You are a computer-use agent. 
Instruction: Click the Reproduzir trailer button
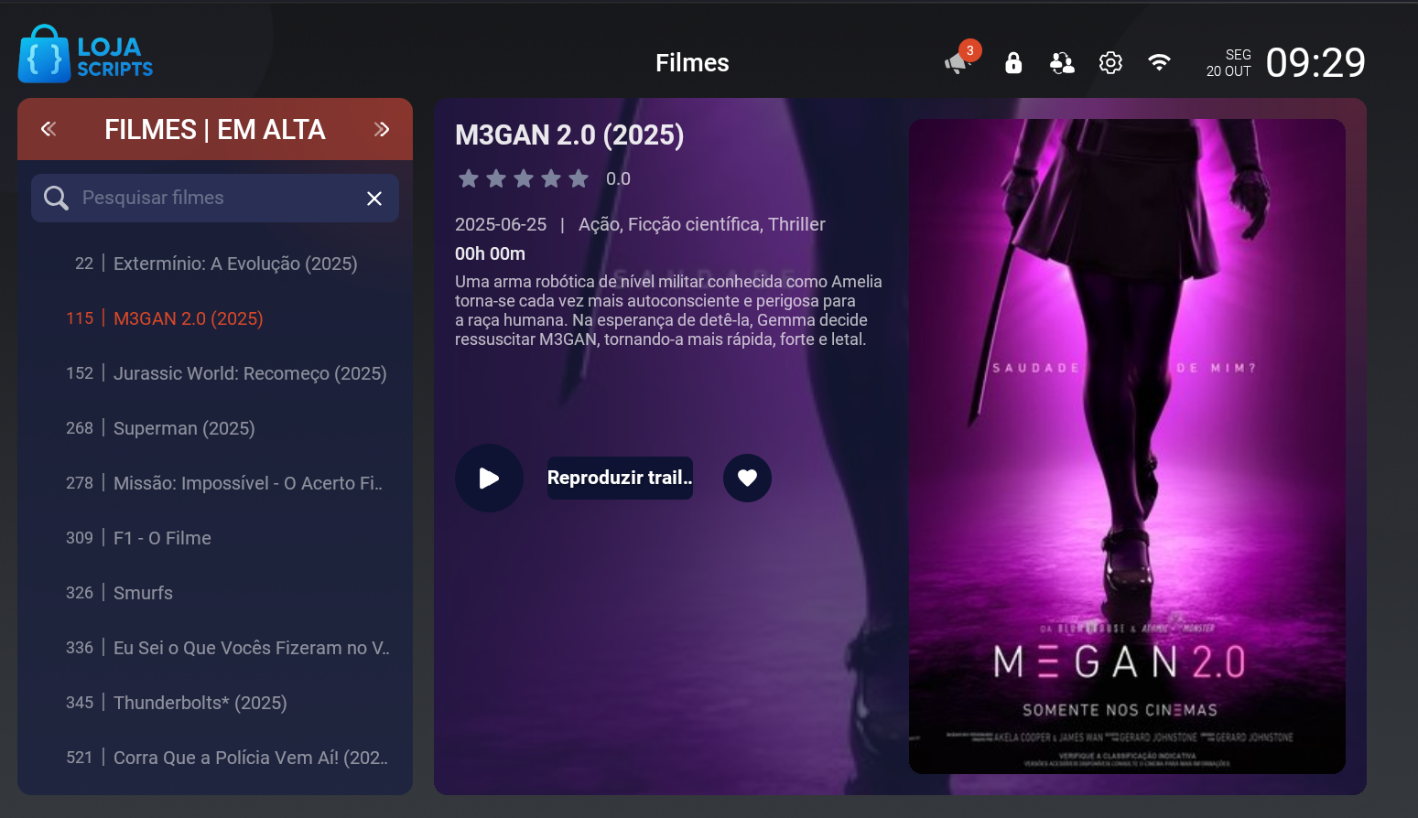(620, 478)
